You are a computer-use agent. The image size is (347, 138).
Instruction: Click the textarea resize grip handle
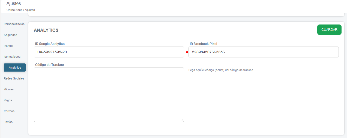coord(182,120)
